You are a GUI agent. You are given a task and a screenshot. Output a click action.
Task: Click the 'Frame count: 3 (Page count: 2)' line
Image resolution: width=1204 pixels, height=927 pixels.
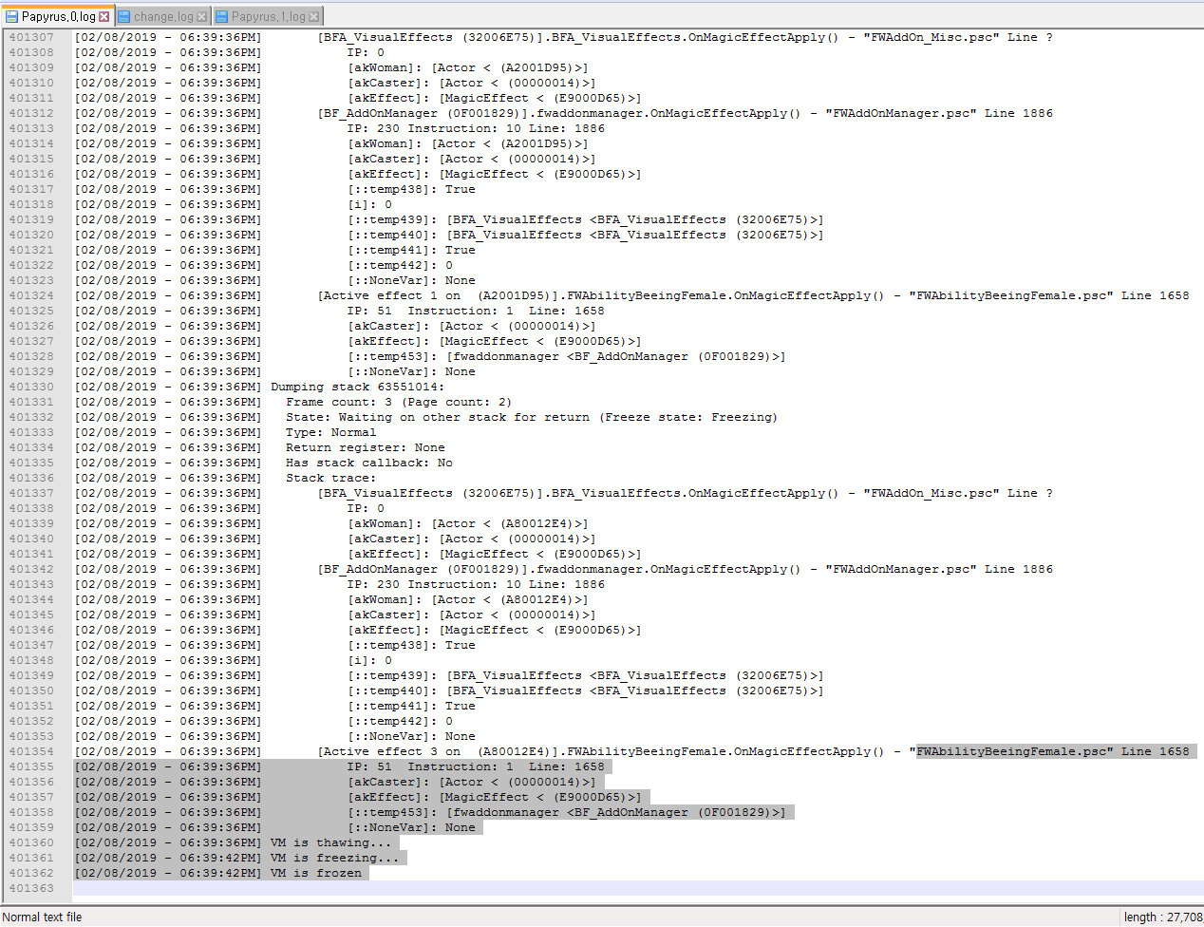[399, 402]
